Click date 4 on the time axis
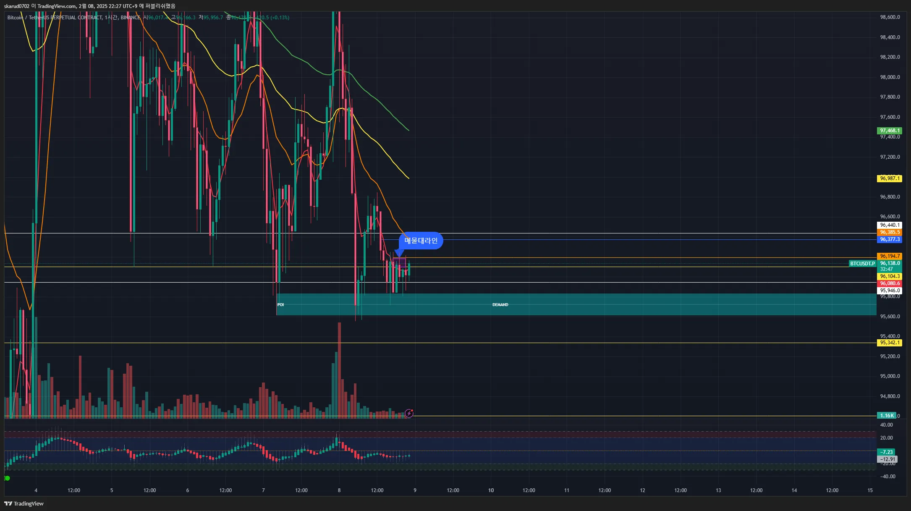The image size is (911, 511). tap(36, 490)
